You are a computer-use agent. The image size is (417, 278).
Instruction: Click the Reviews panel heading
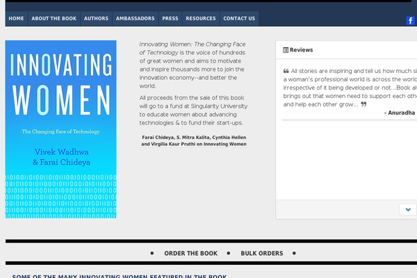click(301, 50)
